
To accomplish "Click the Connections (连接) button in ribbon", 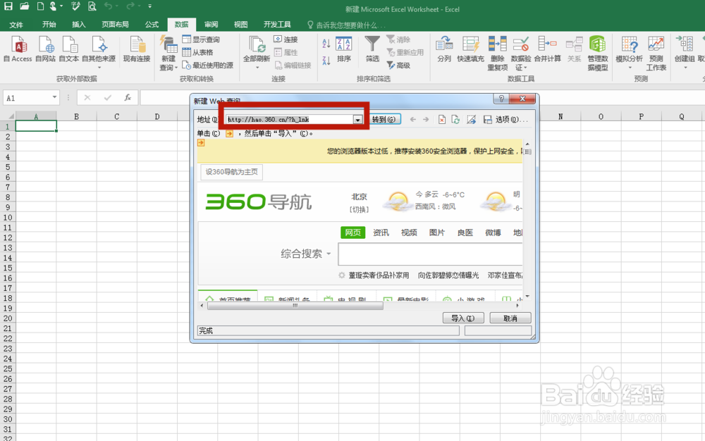I will click(286, 39).
